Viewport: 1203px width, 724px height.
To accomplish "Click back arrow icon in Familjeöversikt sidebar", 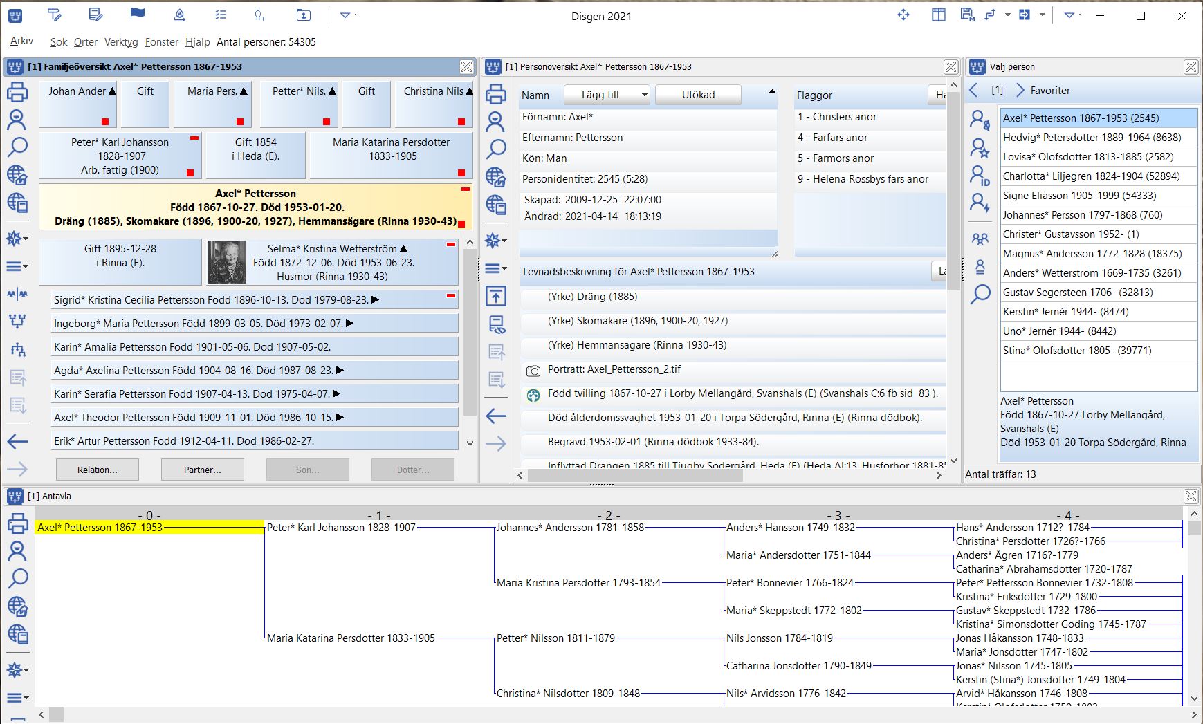I will pos(17,442).
